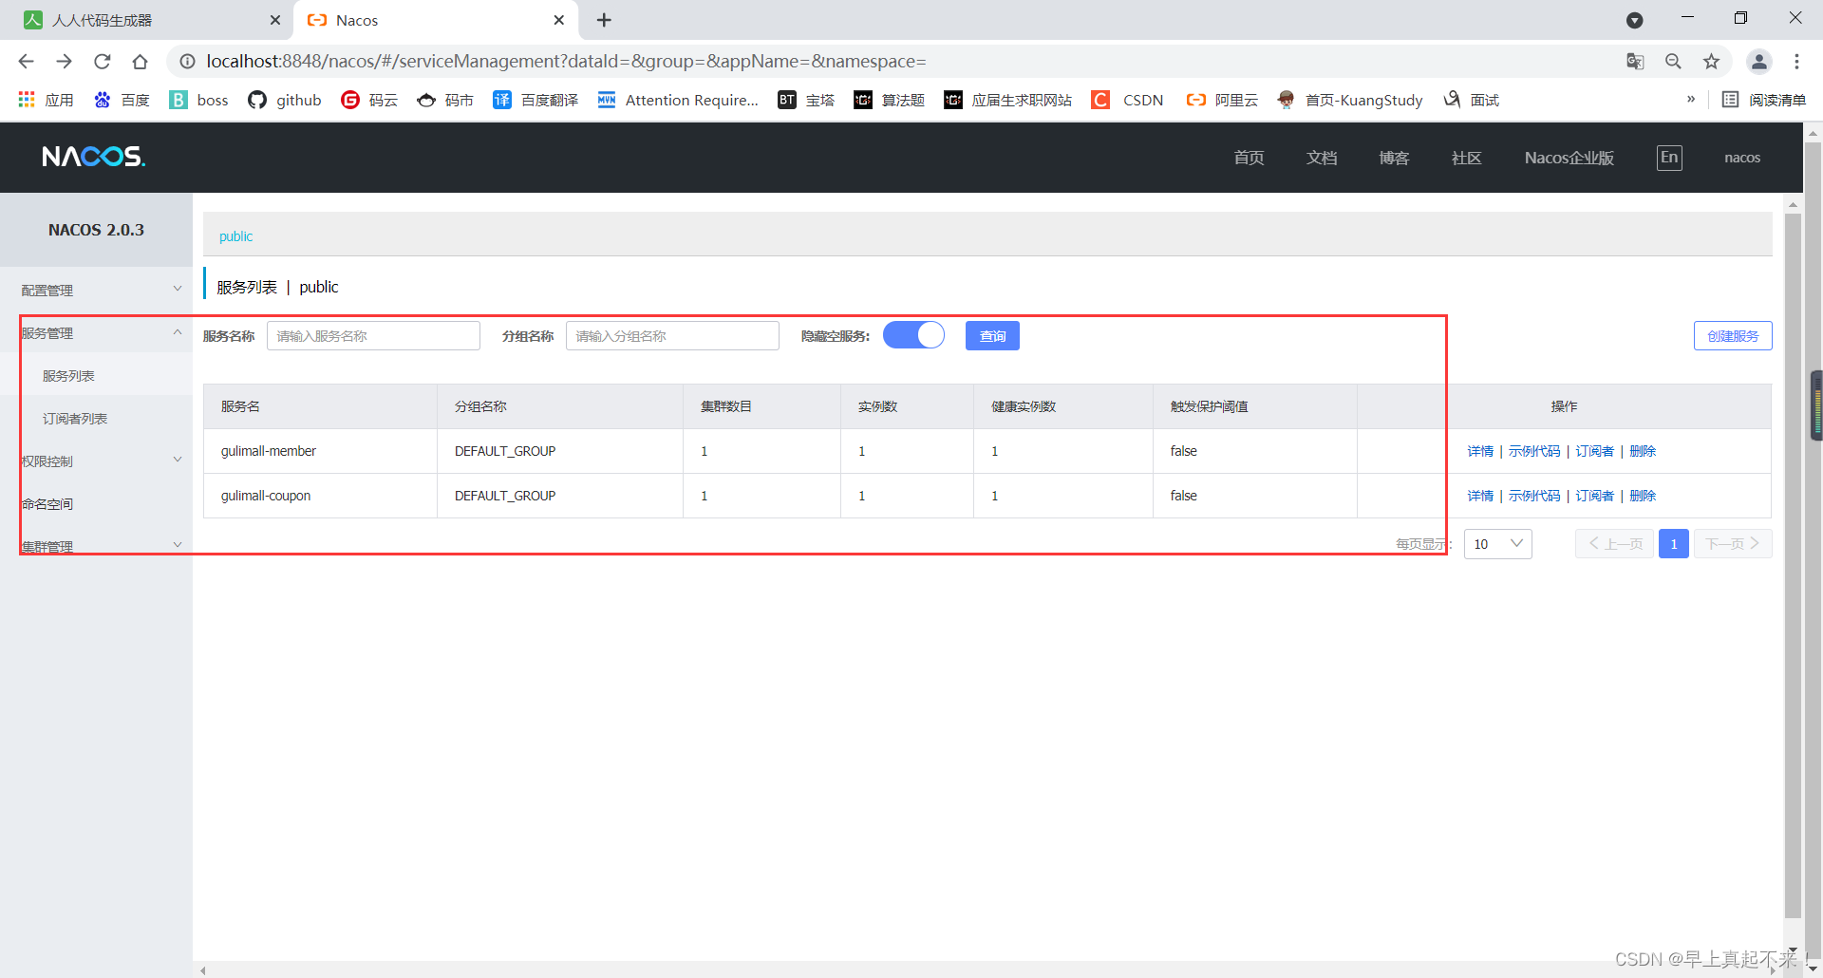Image resolution: width=1823 pixels, height=978 pixels.
Task: Open the Chrome three-dot menu
Action: coord(1796,62)
